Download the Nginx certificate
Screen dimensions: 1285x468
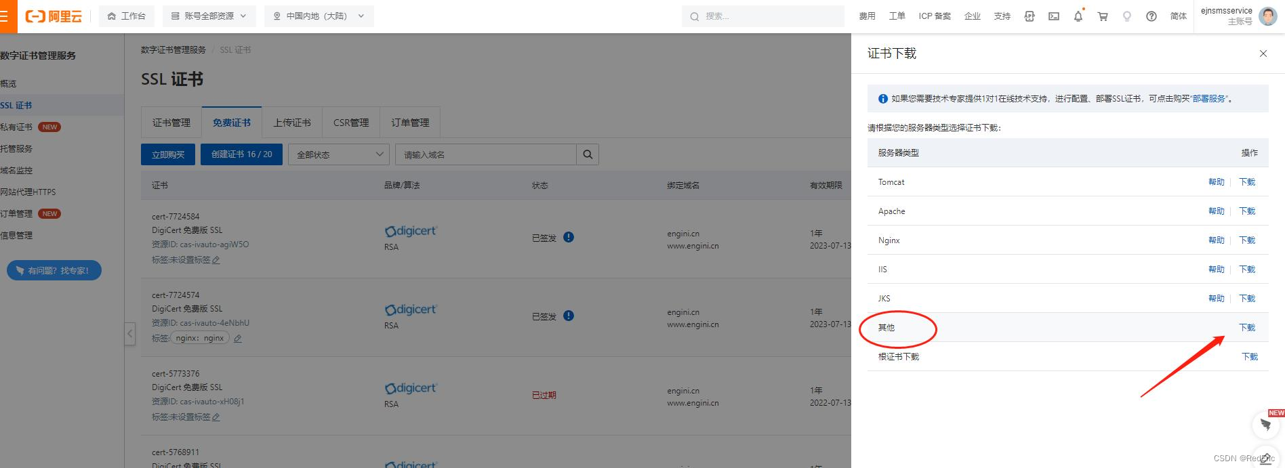[1247, 240]
